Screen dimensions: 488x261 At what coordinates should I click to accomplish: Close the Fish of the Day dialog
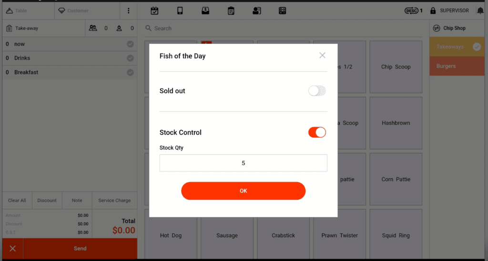coord(322,56)
